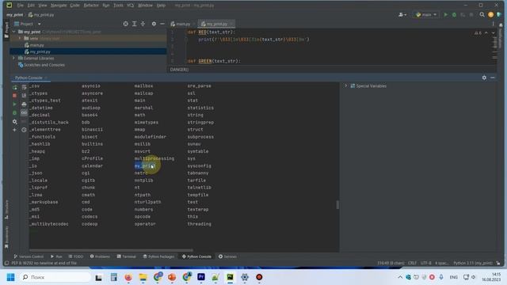The width and height of the screenshot is (507, 285).
Task: Open console settings wrench icon
Action: [14, 122]
